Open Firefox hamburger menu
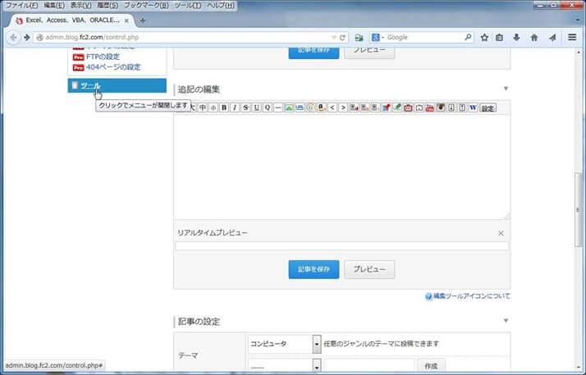 [572, 37]
